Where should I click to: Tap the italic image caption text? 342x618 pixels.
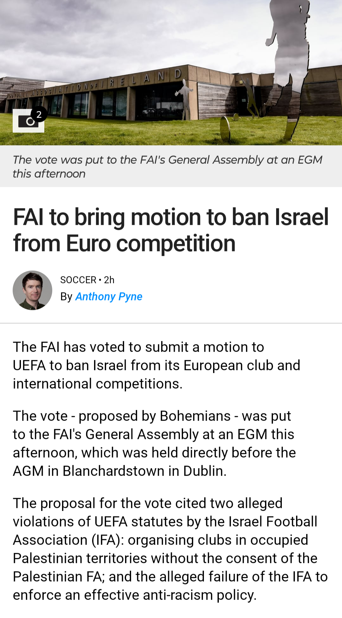pos(167,167)
